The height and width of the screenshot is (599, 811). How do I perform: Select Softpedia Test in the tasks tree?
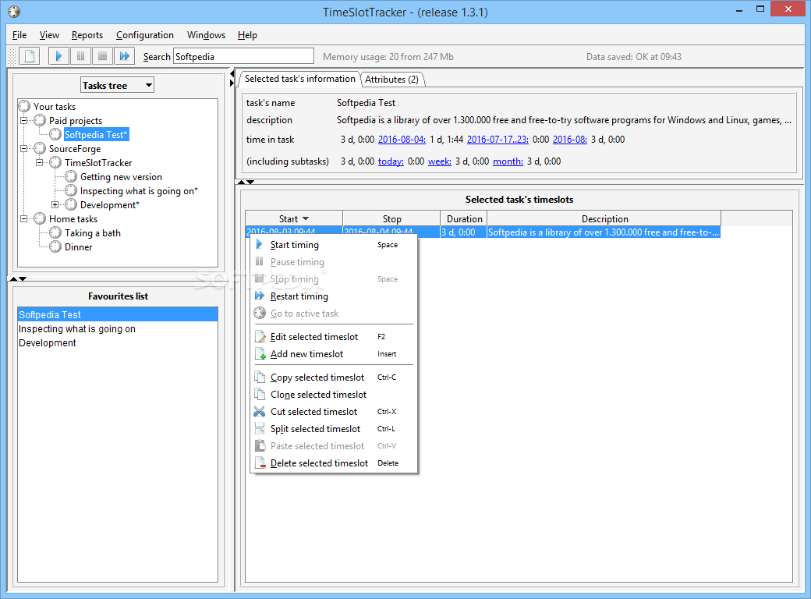(x=96, y=134)
